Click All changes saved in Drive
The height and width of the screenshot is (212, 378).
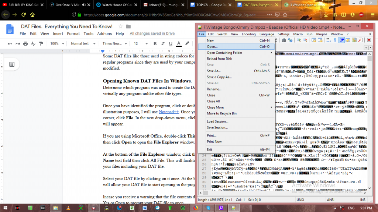[x=152, y=33]
